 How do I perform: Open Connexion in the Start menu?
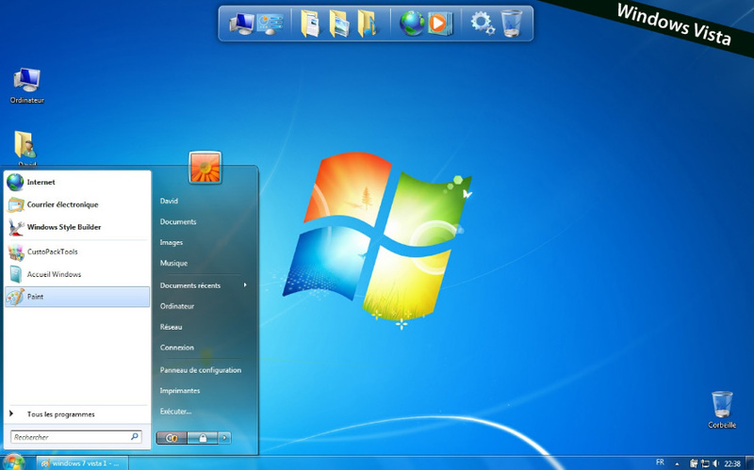click(176, 348)
